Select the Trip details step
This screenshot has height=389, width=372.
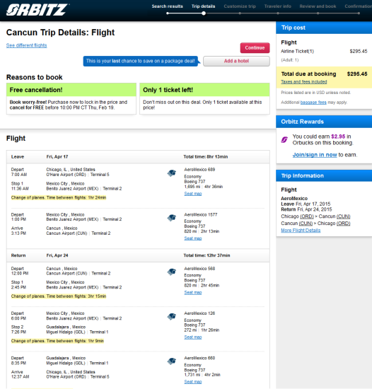coord(203,6)
